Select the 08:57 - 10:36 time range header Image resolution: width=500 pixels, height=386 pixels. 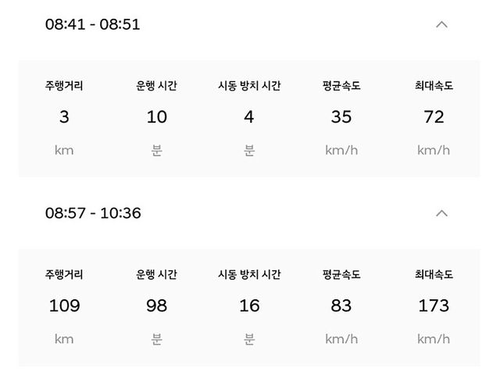93,213
